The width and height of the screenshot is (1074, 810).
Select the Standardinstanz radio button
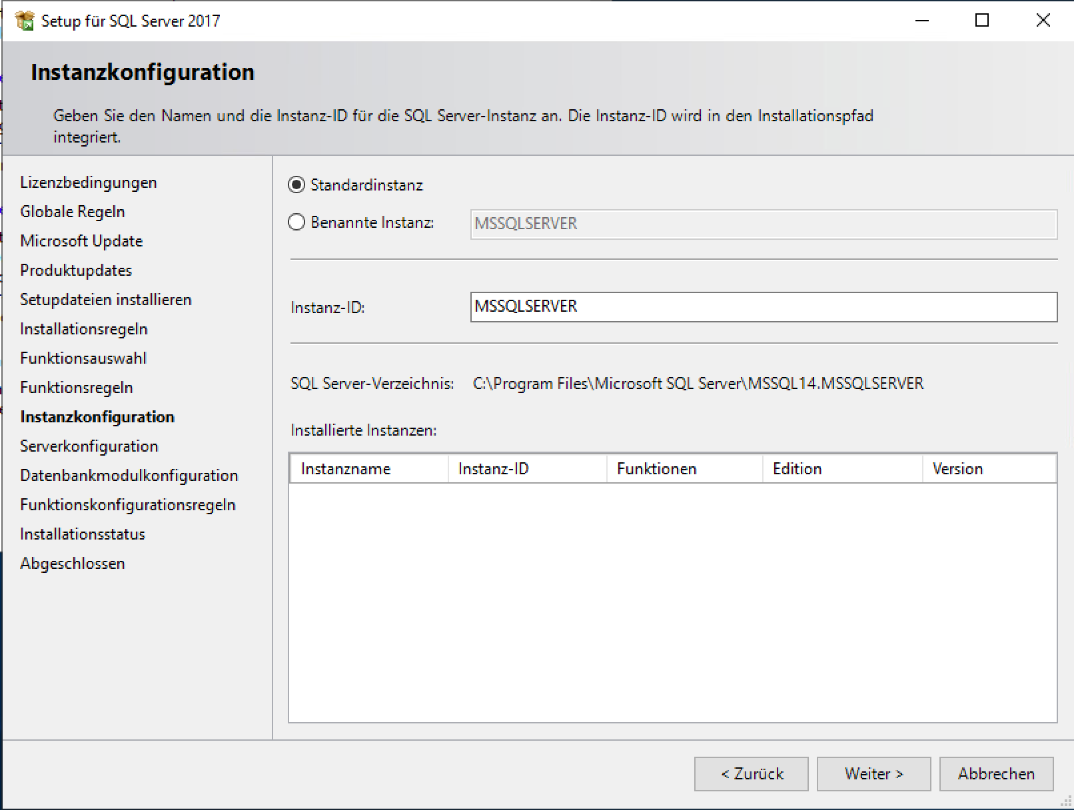pos(296,185)
